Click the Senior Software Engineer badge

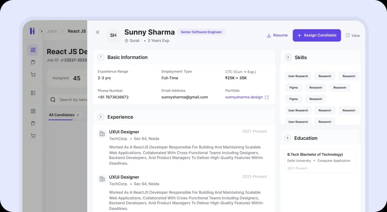[201, 32]
